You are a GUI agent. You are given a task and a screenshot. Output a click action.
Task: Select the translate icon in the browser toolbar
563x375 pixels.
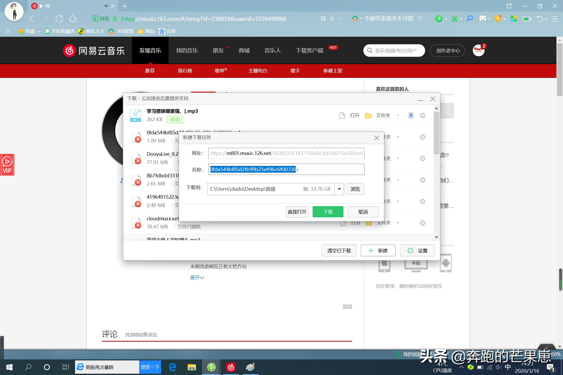click(439, 18)
